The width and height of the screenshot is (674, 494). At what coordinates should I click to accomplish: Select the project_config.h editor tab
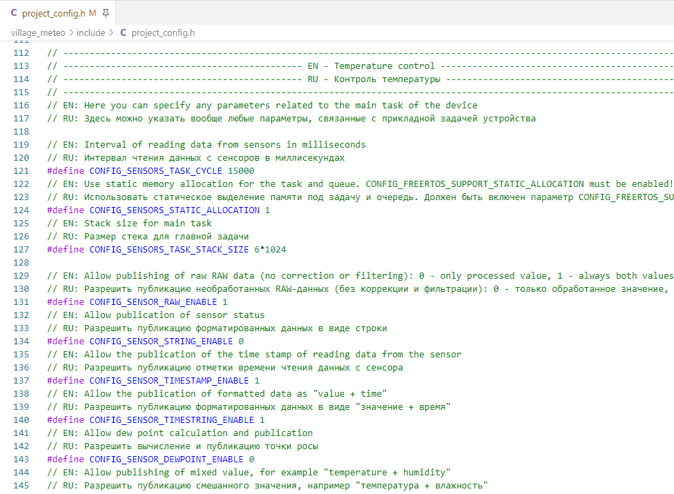[x=58, y=13]
